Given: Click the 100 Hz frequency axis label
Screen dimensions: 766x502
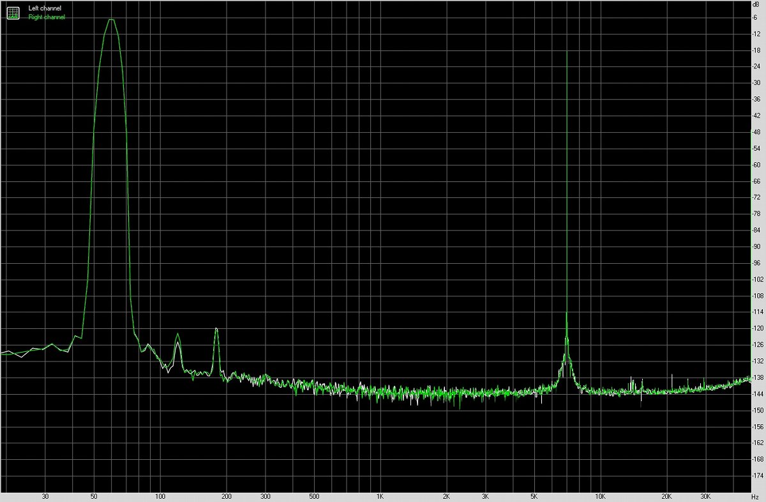Looking at the screenshot, I should [x=160, y=496].
